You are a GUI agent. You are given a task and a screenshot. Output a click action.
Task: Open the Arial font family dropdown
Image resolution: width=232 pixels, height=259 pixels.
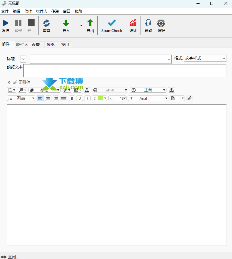point(148,98)
